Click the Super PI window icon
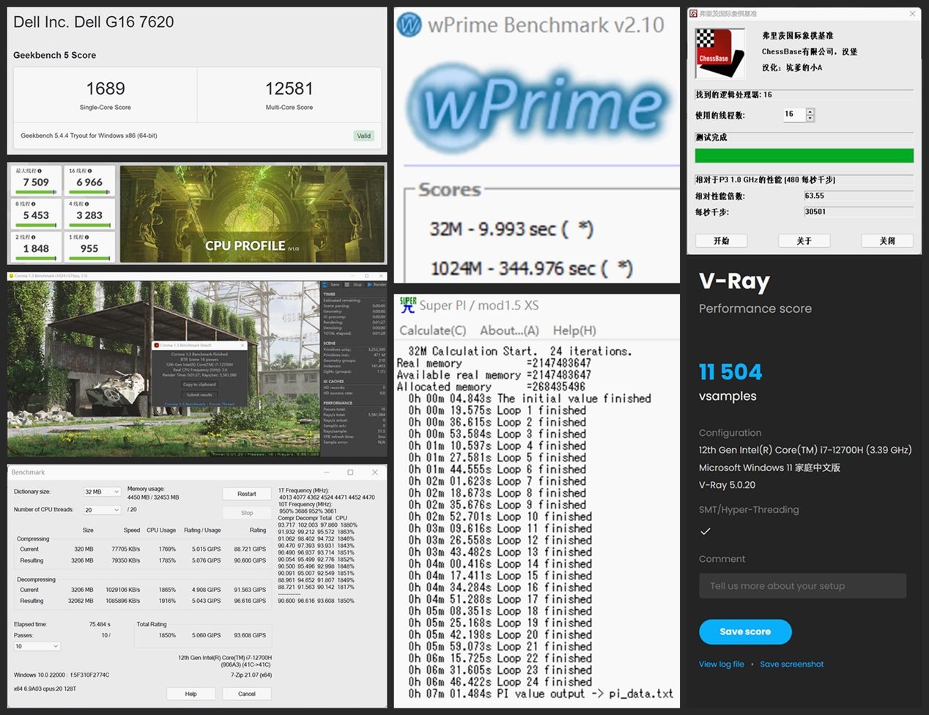The width and height of the screenshot is (929, 715). click(408, 305)
